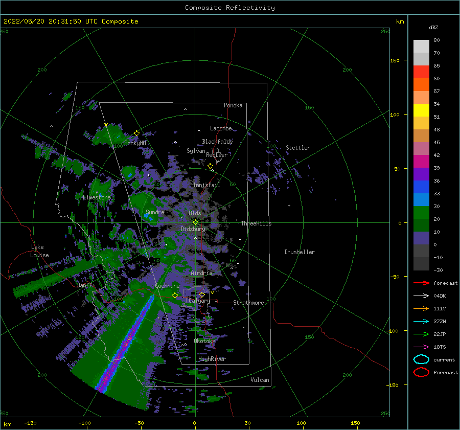460x430 pixels.
Task: Click the Olds city label
Action: point(195,213)
